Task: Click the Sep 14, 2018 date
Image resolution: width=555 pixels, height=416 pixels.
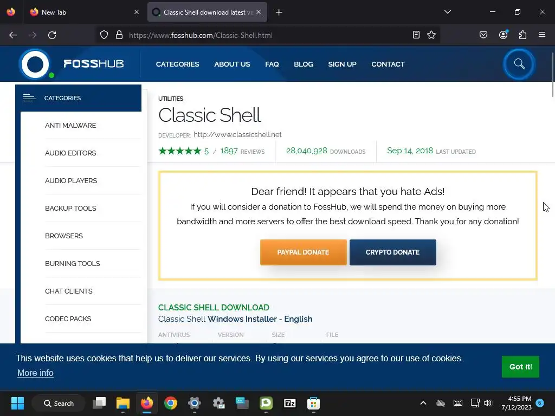Action: [x=410, y=151]
